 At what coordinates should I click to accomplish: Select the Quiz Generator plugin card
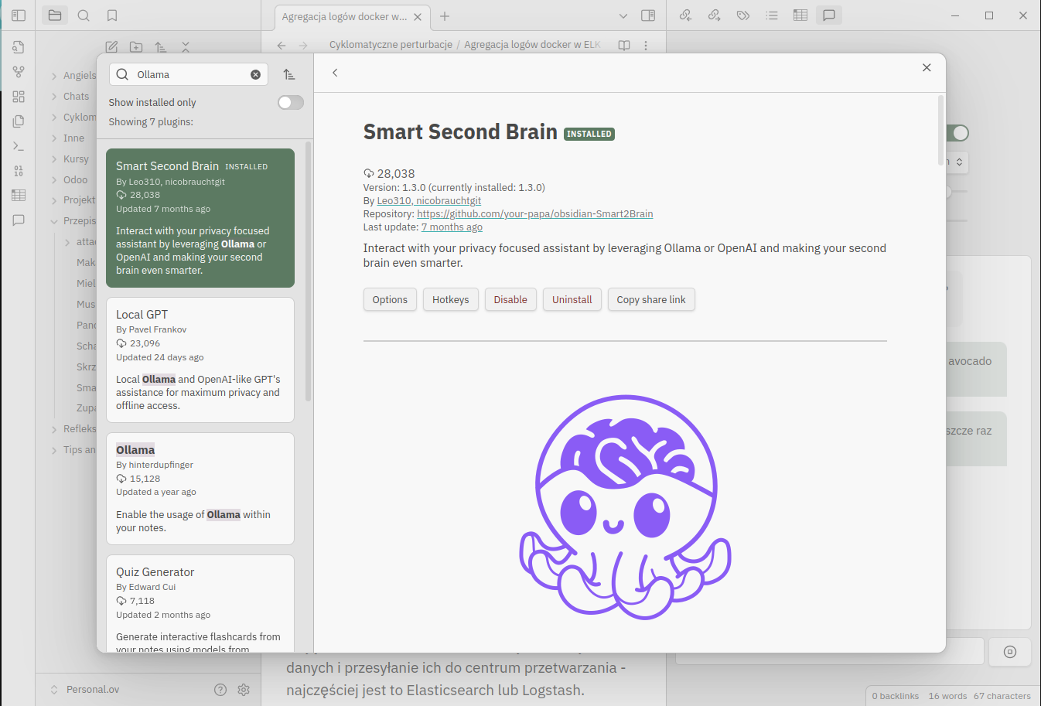(x=200, y=603)
